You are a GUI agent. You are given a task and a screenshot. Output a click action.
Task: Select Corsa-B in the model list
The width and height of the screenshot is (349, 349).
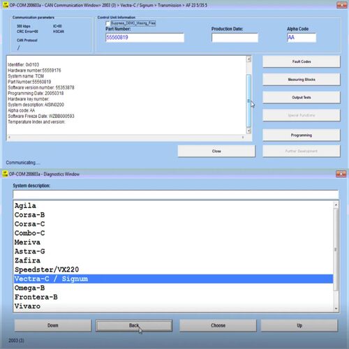pos(173,215)
